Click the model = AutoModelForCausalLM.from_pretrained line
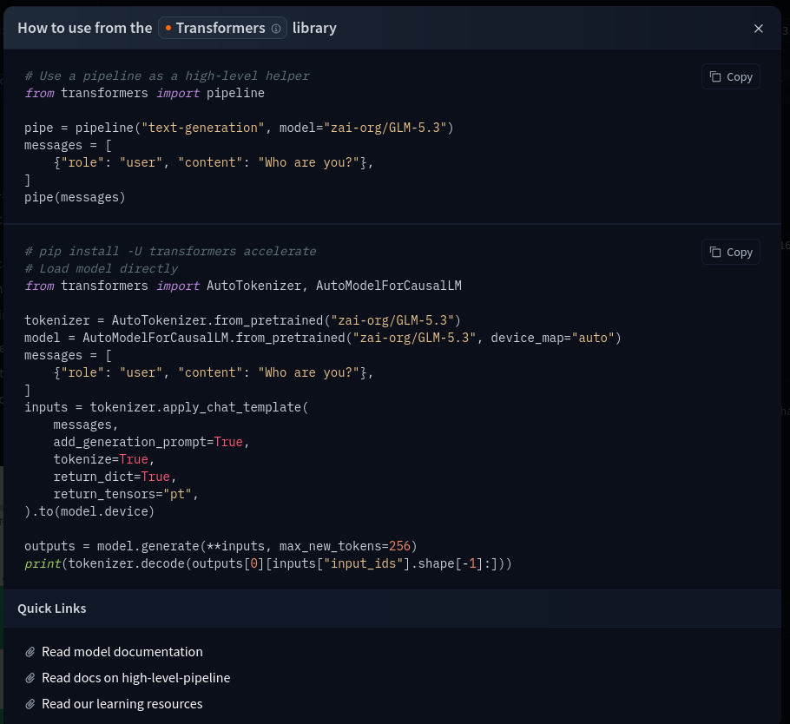Image resolution: width=790 pixels, height=724 pixels. [323, 338]
